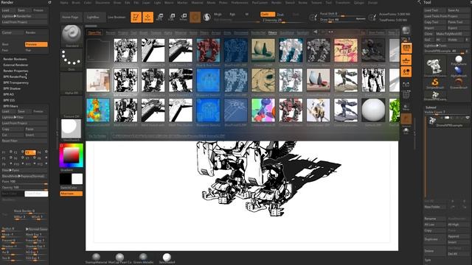The height and width of the screenshot is (265, 472).
Task: Select the F3 filter slot
Action: [x=30, y=152]
